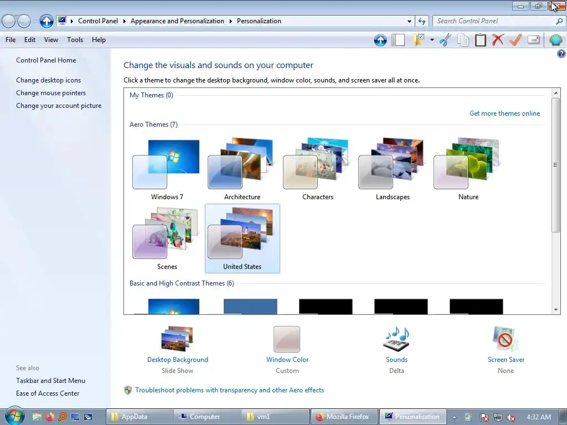Select the Nature theme
The width and height of the screenshot is (567, 425).
[468, 169]
